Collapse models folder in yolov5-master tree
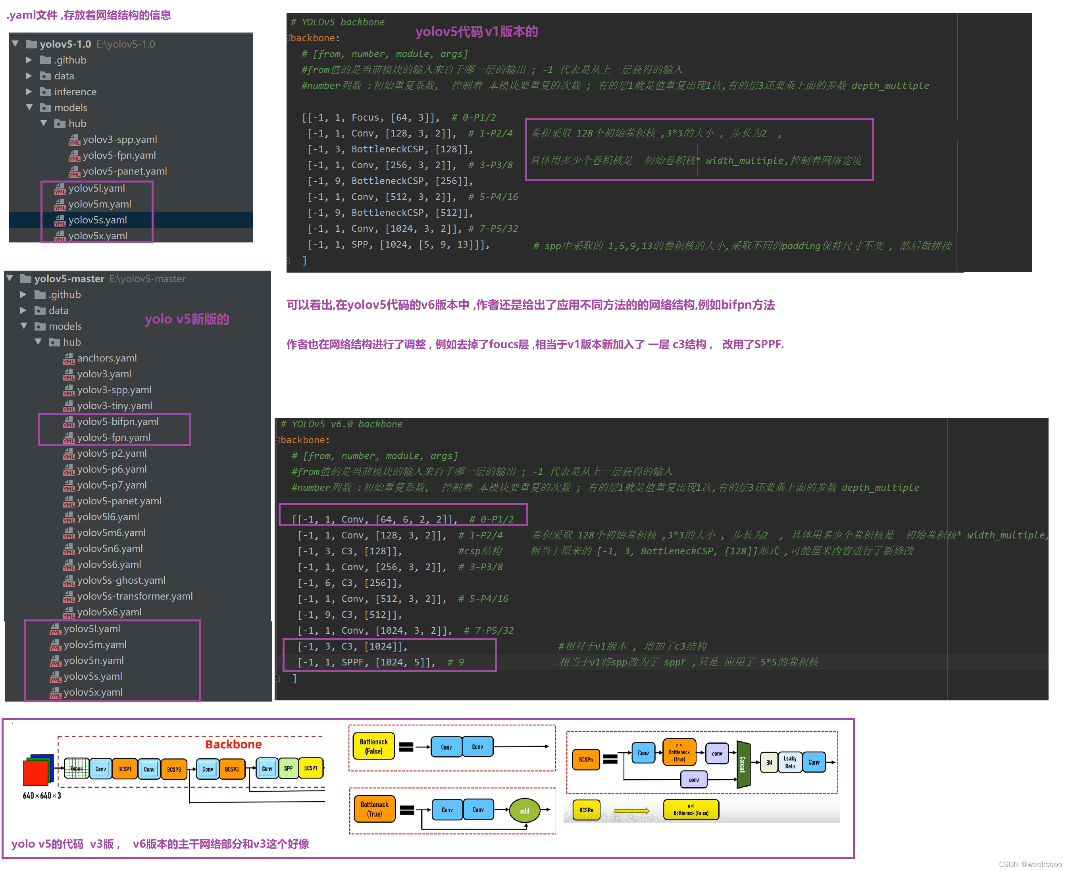The width and height of the screenshot is (1068, 871). 23,326
